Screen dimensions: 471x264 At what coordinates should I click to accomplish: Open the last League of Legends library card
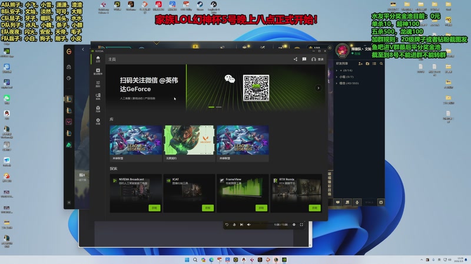(x=243, y=143)
